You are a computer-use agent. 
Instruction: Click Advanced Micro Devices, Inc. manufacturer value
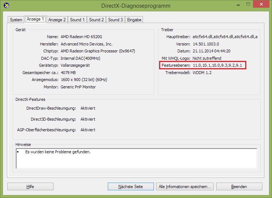click(87, 44)
